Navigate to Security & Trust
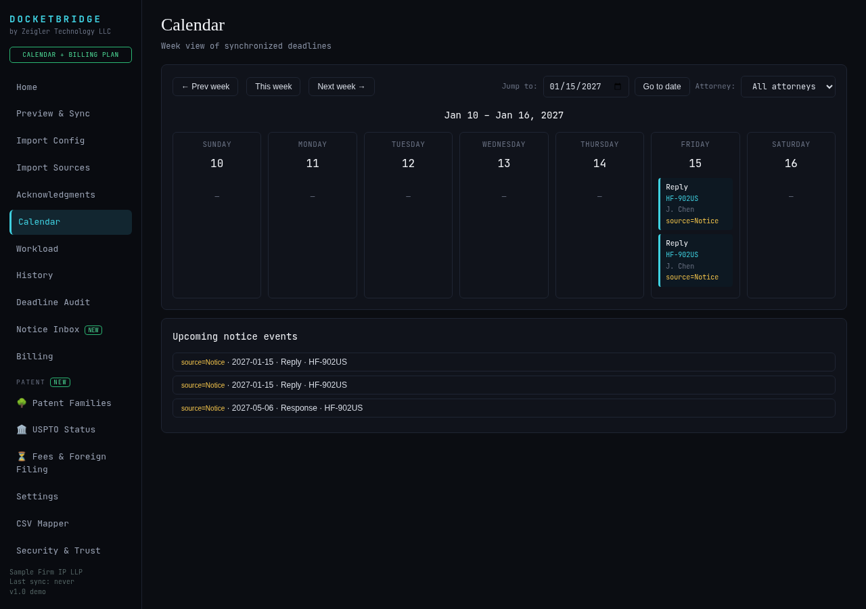This screenshot has width=866, height=609. coord(70,551)
